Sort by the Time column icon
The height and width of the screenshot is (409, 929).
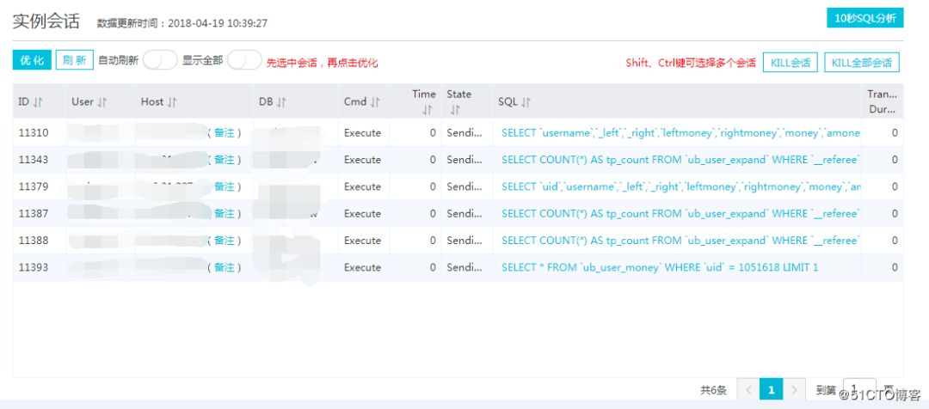(428, 110)
